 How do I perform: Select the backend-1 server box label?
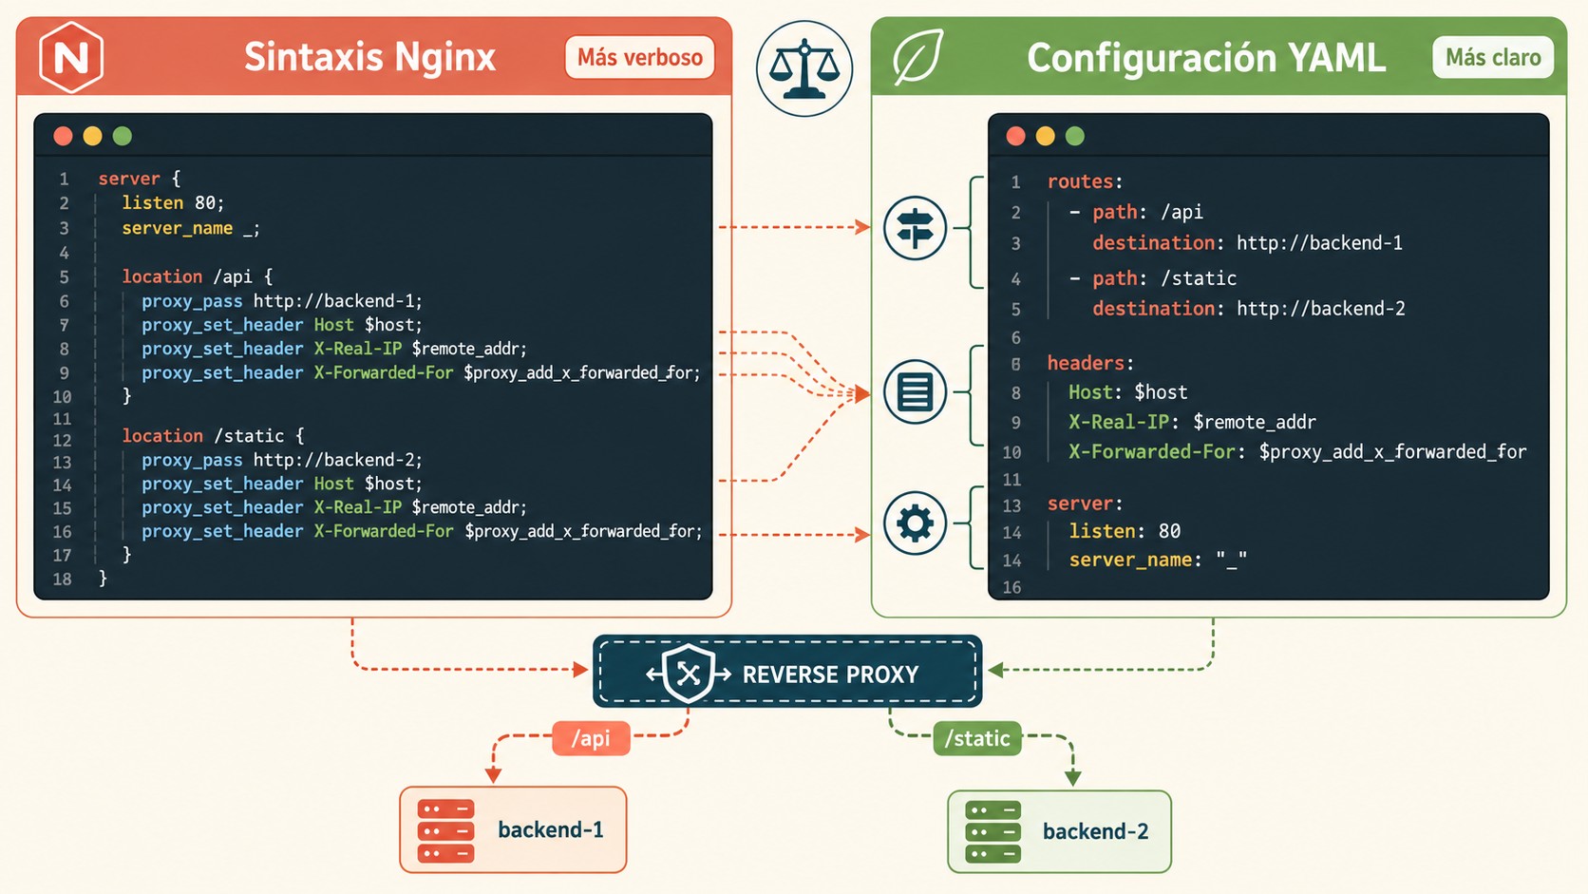(551, 829)
